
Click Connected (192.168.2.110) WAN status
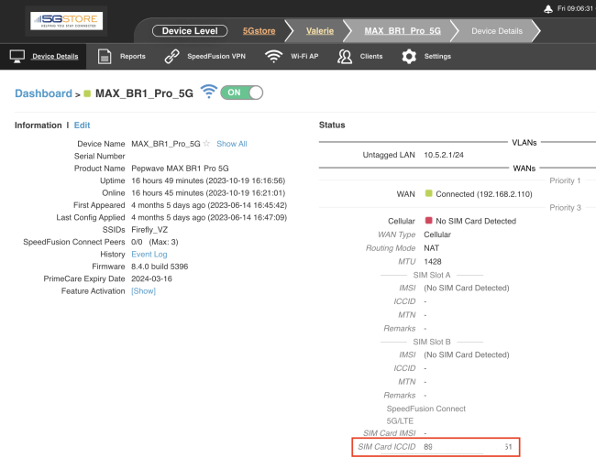(484, 194)
